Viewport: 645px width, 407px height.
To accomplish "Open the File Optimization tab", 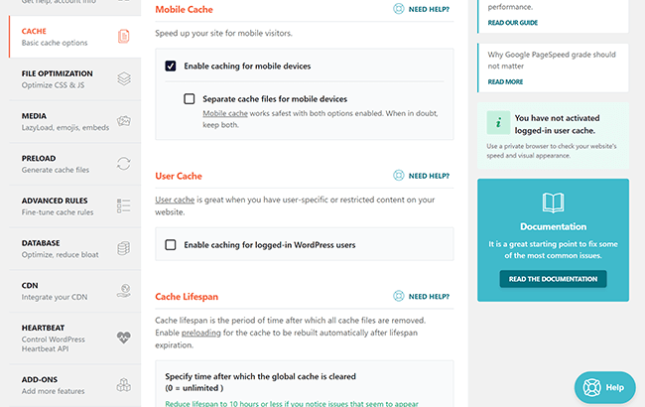I will (74, 79).
